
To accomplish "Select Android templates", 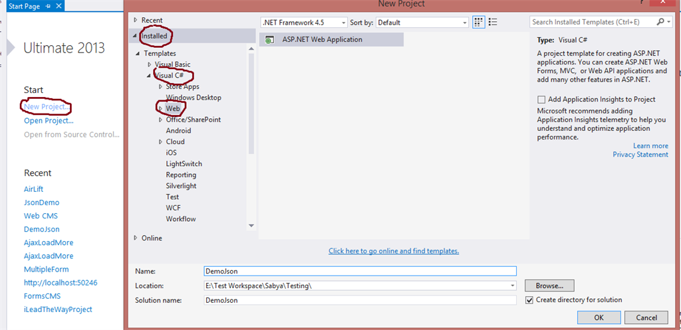I will pyautogui.click(x=178, y=131).
